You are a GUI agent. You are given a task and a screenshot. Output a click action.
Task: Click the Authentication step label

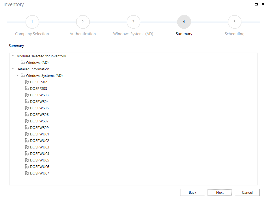point(83,34)
